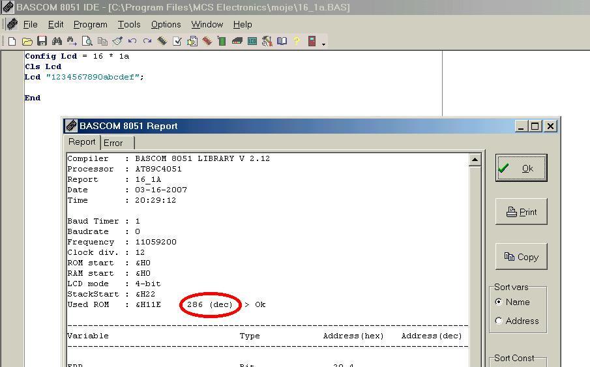
Task: Open the LCD designer toolbar icon
Action: coord(252,41)
